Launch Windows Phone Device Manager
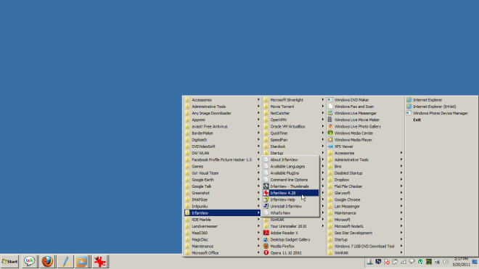 point(441,113)
